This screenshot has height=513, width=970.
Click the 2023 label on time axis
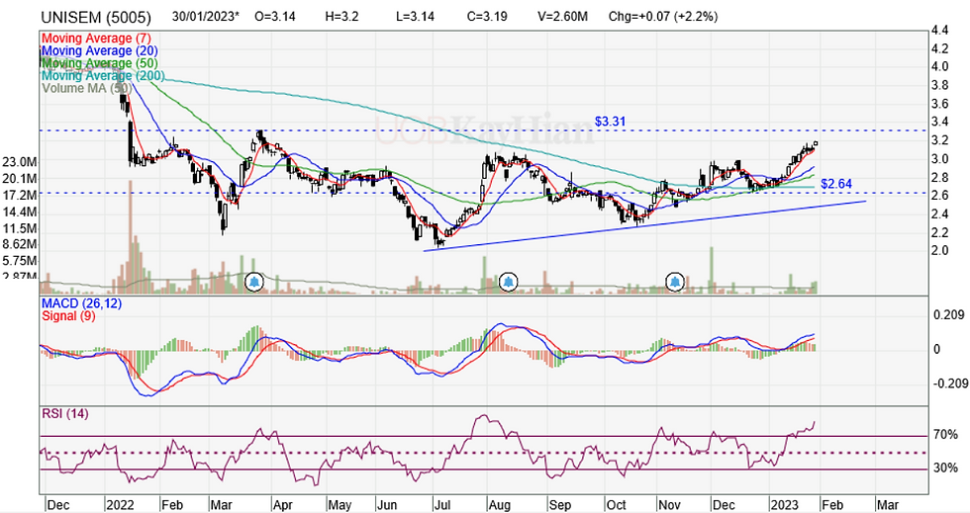coord(784,505)
